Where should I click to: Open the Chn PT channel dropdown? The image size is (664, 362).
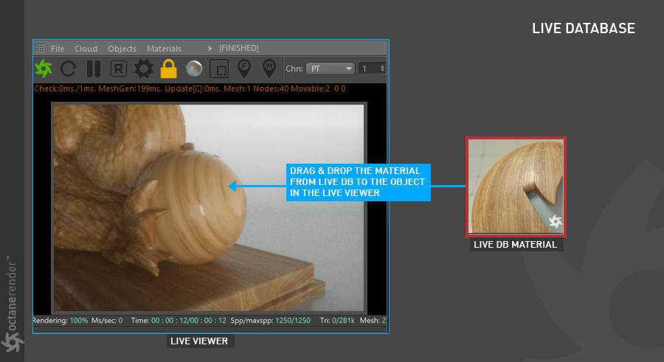tap(331, 69)
